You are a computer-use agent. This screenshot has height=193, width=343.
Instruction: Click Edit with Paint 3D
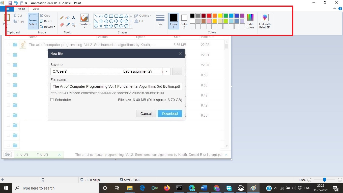(x=265, y=21)
